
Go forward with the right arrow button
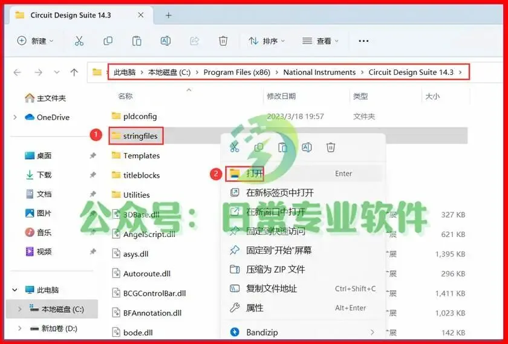pos(38,72)
